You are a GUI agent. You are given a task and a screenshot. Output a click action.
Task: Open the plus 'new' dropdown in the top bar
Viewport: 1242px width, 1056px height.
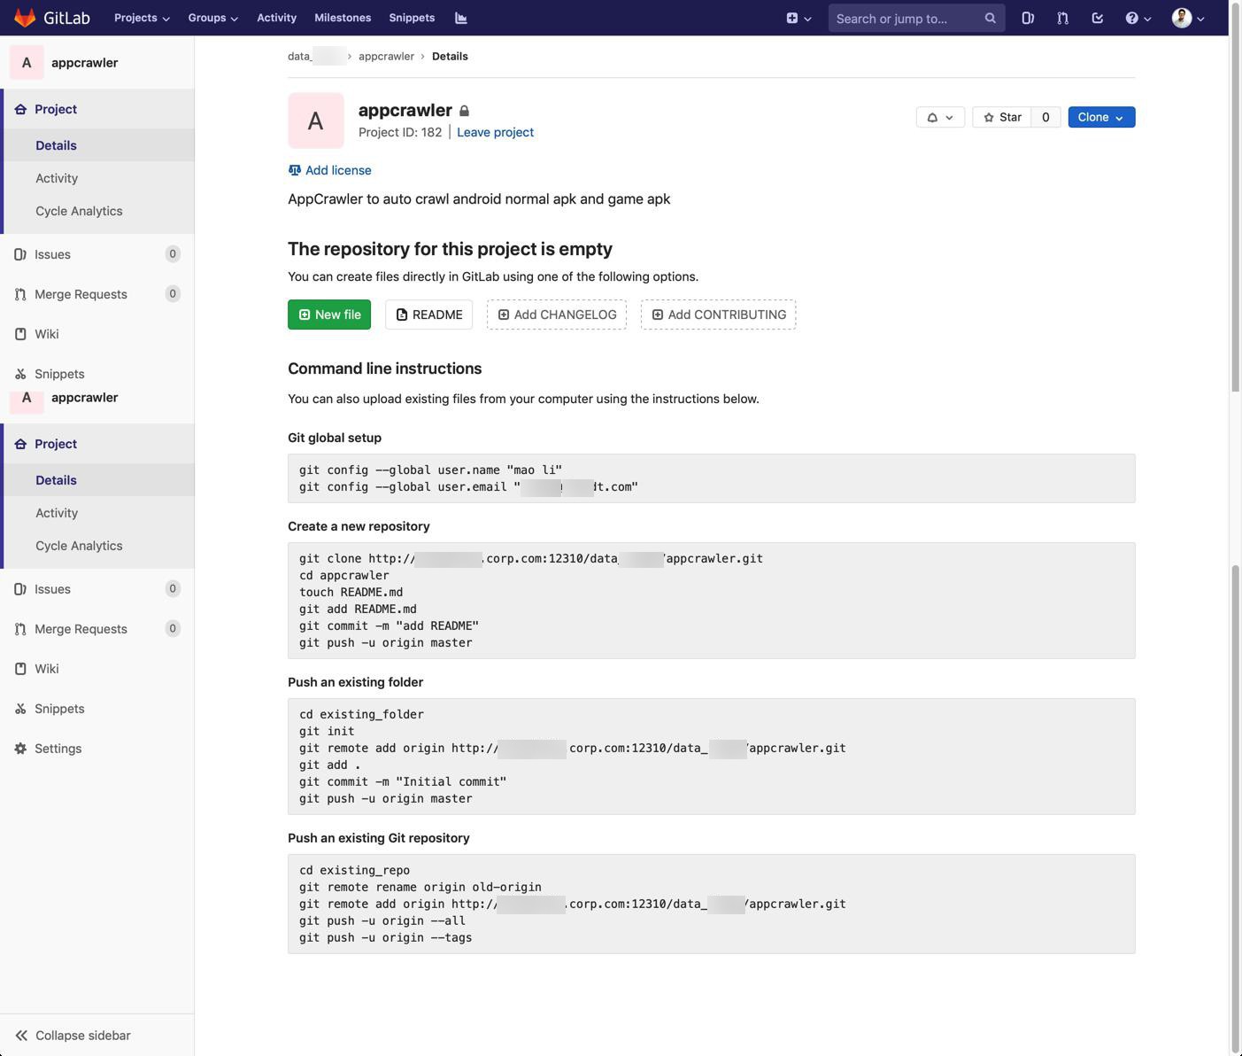798,18
